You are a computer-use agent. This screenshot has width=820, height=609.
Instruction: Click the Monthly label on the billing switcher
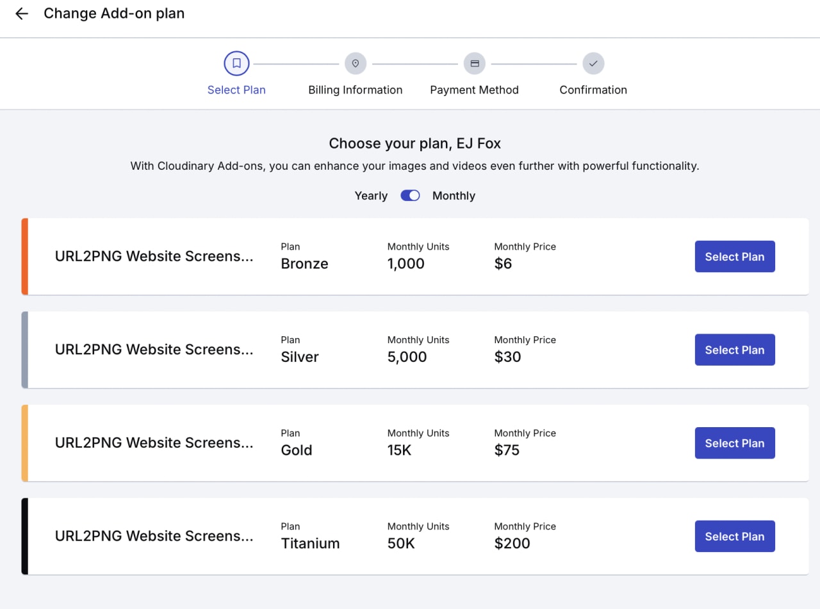[454, 195]
